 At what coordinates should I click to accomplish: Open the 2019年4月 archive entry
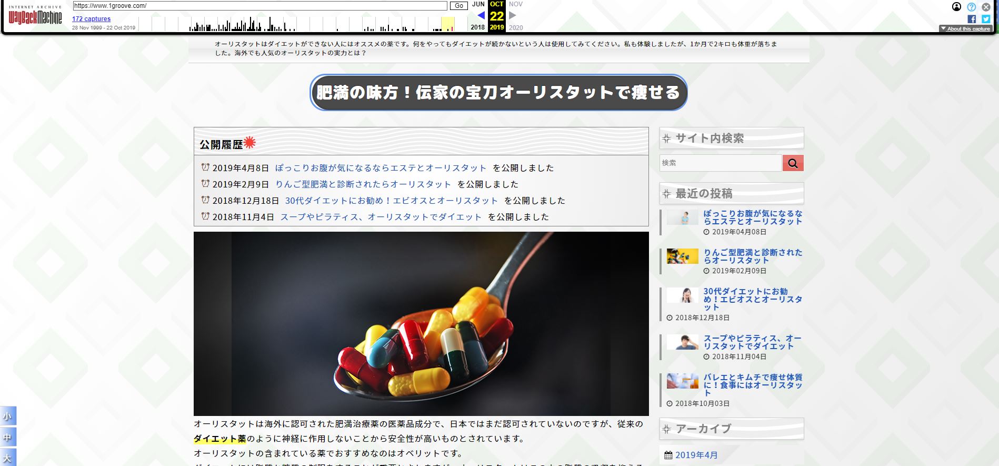pos(696,455)
